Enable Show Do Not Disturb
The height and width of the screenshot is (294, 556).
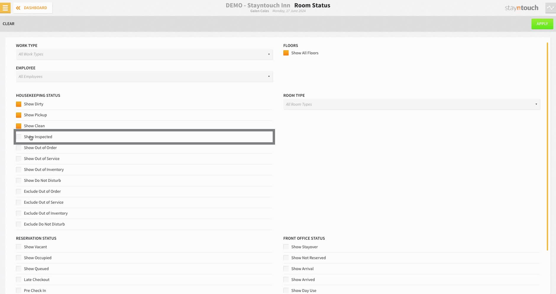click(x=19, y=180)
